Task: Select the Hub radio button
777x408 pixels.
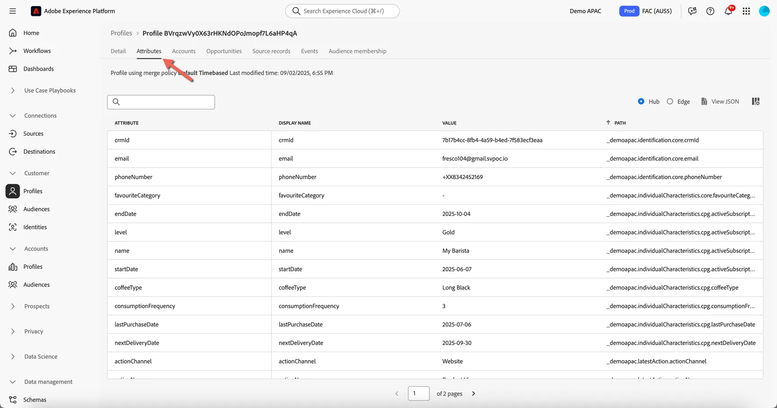Action: [641, 102]
